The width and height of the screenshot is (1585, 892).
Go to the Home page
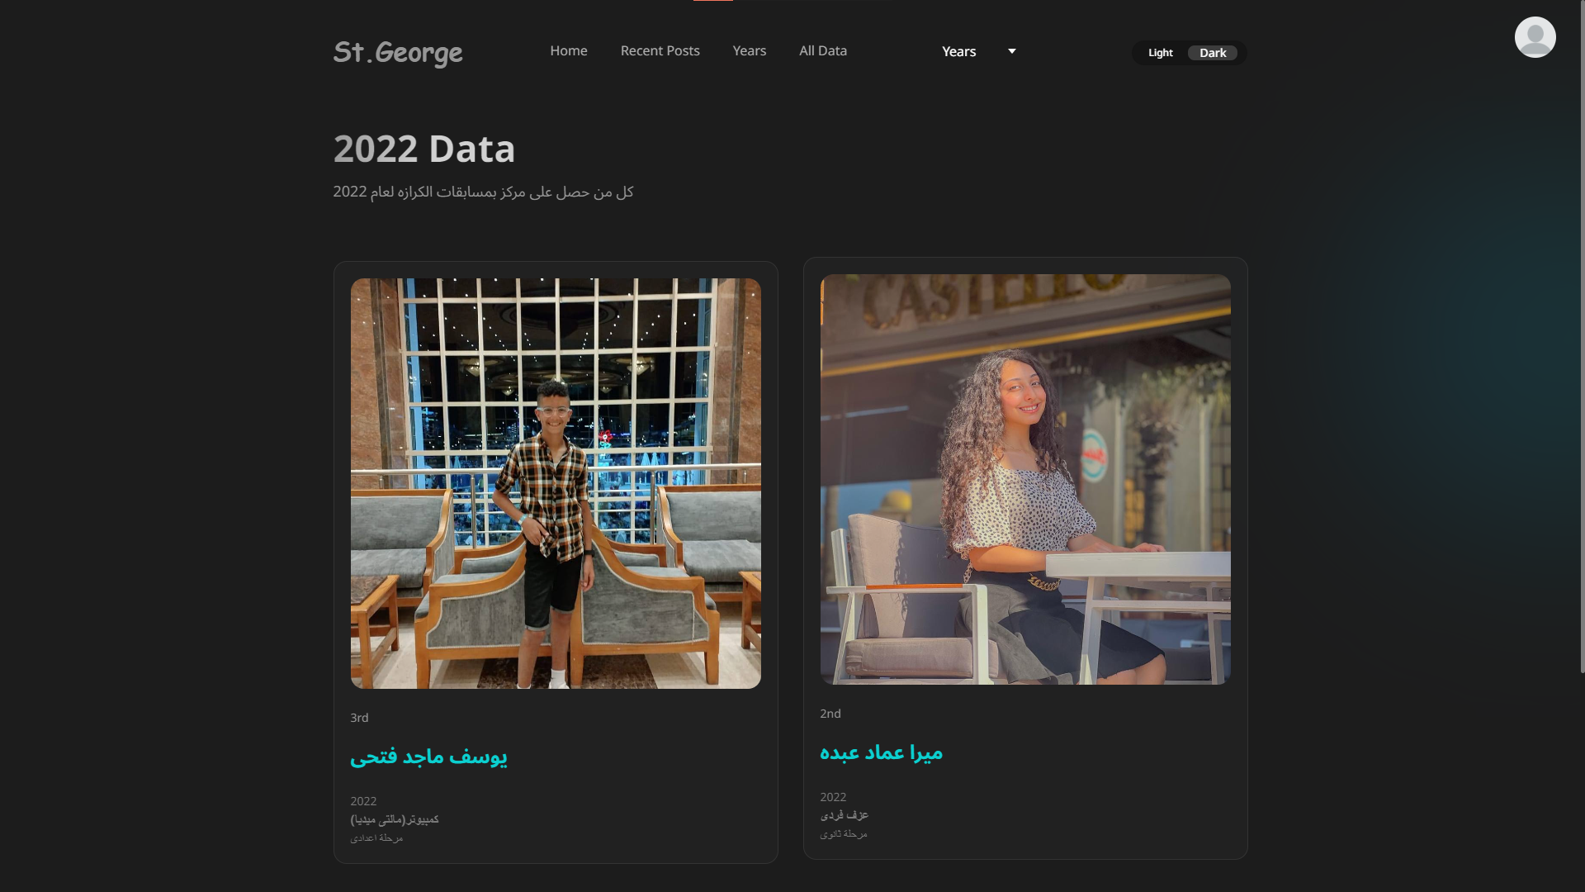(568, 50)
